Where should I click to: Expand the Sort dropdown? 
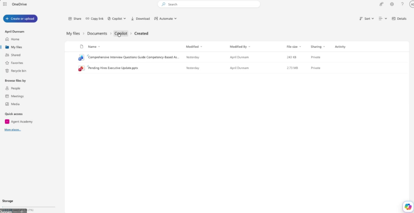coord(366,19)
